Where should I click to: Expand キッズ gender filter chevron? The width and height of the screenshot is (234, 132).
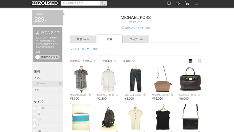60,89
